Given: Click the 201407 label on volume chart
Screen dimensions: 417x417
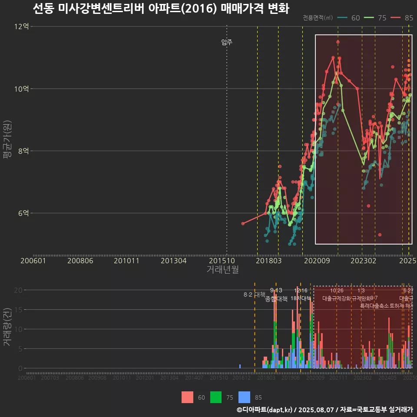Looking at the screenshot, I should (x=194, y=377).
